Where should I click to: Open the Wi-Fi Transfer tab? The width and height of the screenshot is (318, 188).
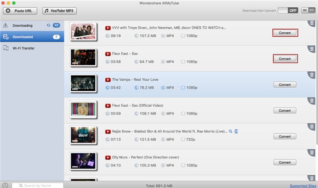pyautogui.click(x=32, y=48)
